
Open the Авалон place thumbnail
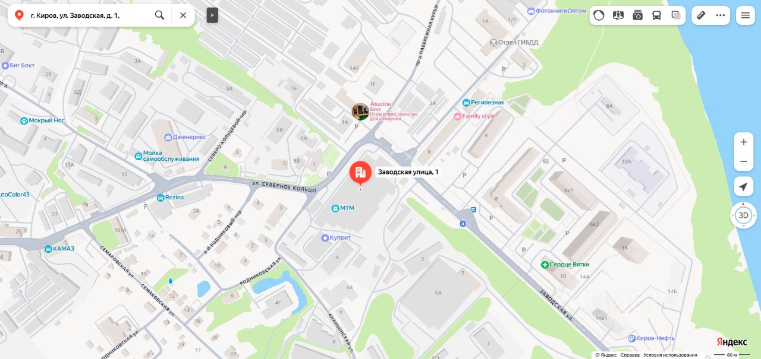click(x=360, y=111)
